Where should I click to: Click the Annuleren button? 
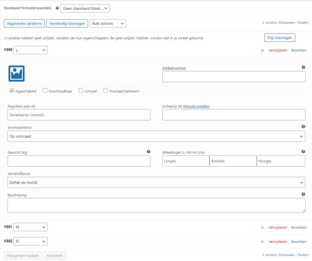coord(55,256)
